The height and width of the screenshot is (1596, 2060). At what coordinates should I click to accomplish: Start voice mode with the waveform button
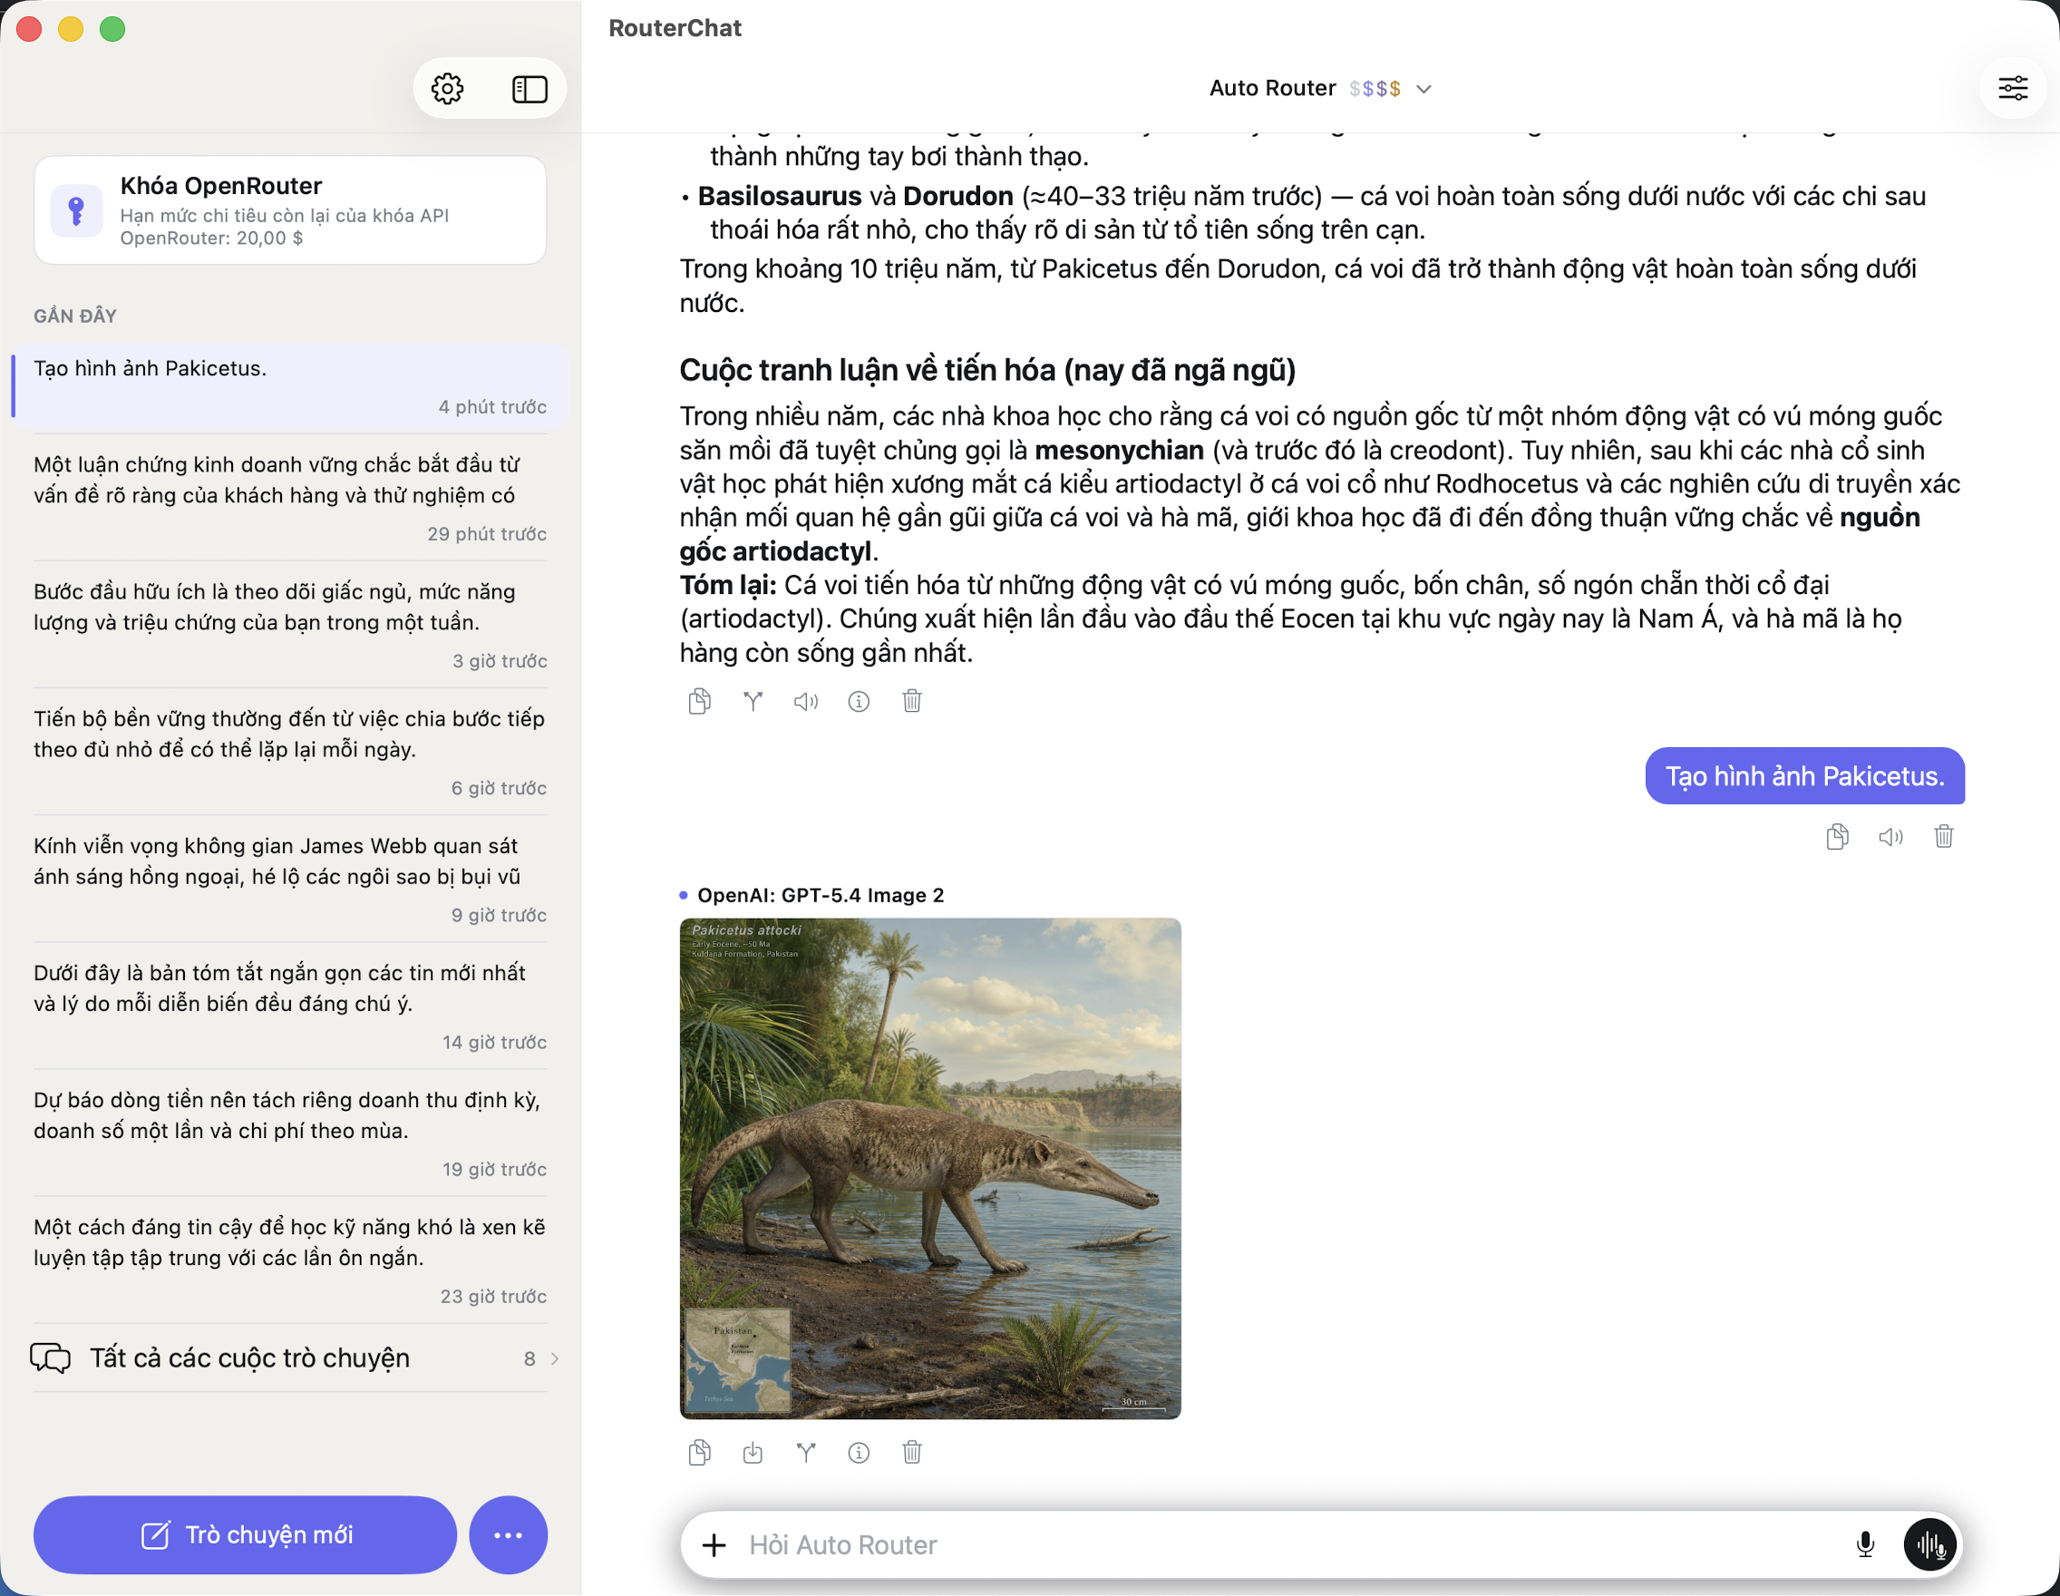point(1929,1545)
